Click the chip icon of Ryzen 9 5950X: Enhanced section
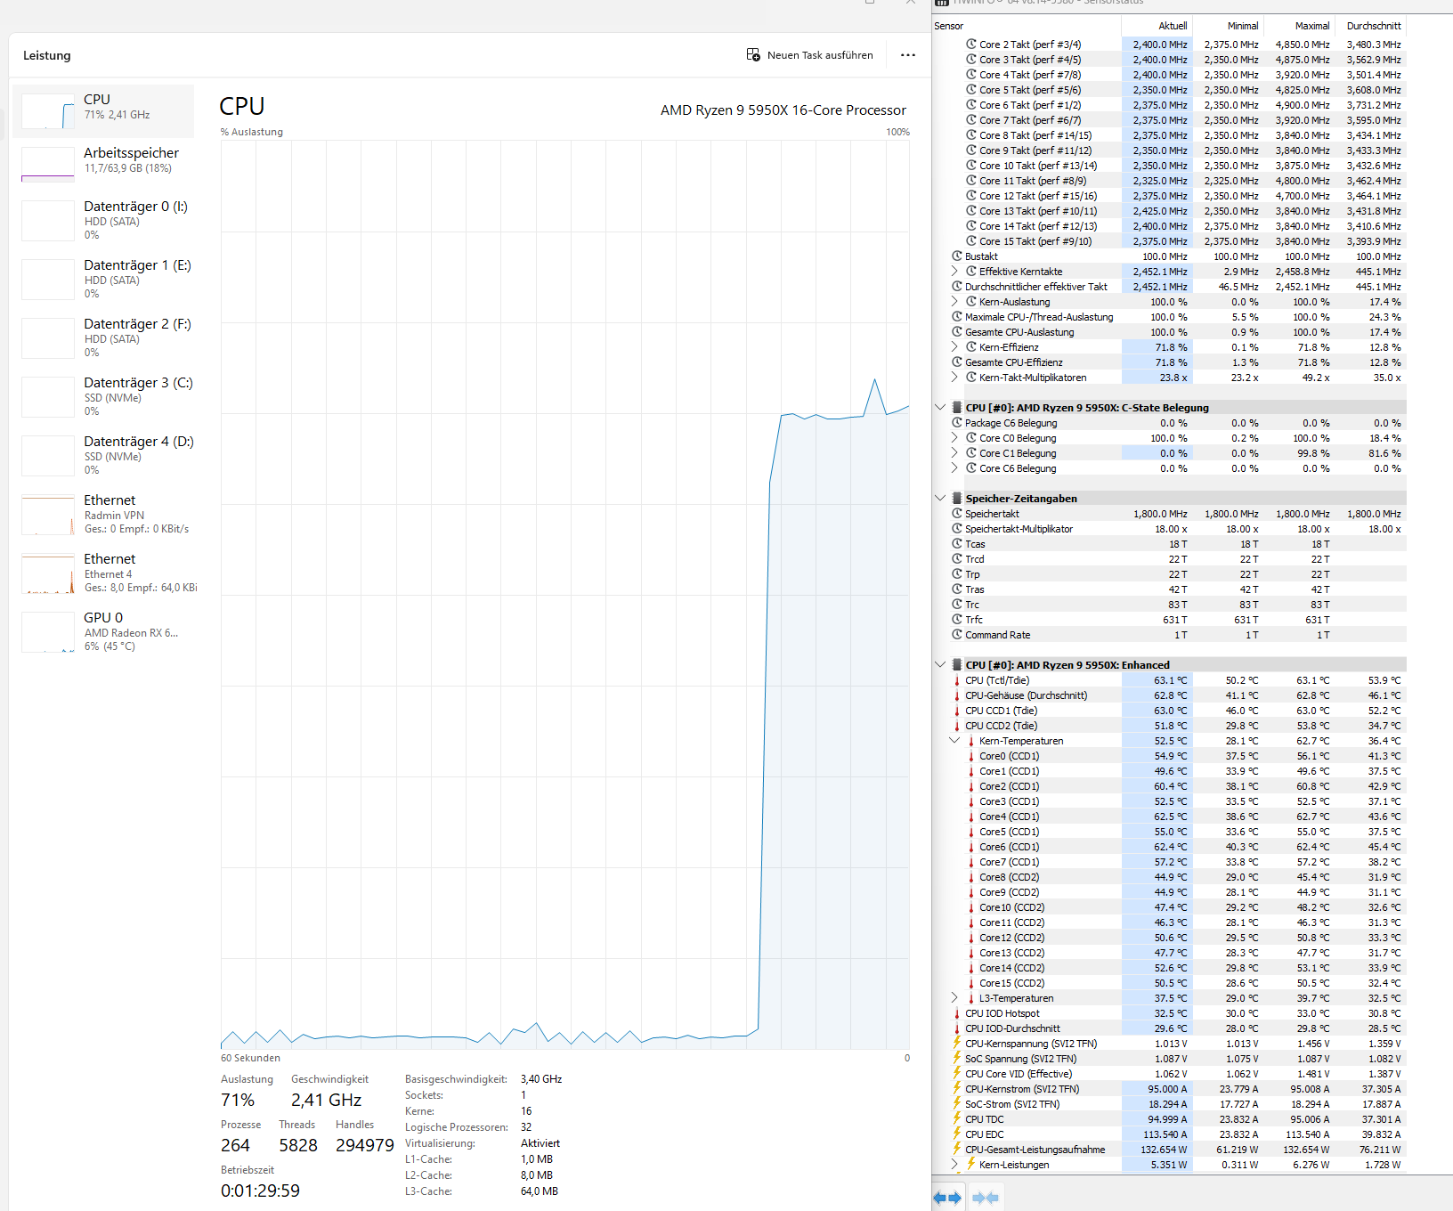This screenshot has height=1211, width=1453. pos(957,665)
